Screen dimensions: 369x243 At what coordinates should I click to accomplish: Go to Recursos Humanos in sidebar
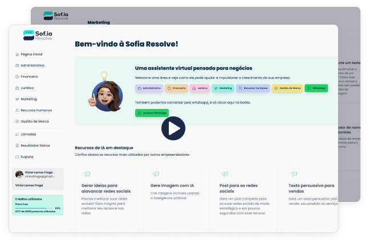coord(35,110)
